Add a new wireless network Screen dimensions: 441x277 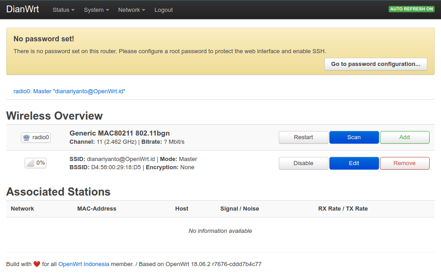point(405,137)
